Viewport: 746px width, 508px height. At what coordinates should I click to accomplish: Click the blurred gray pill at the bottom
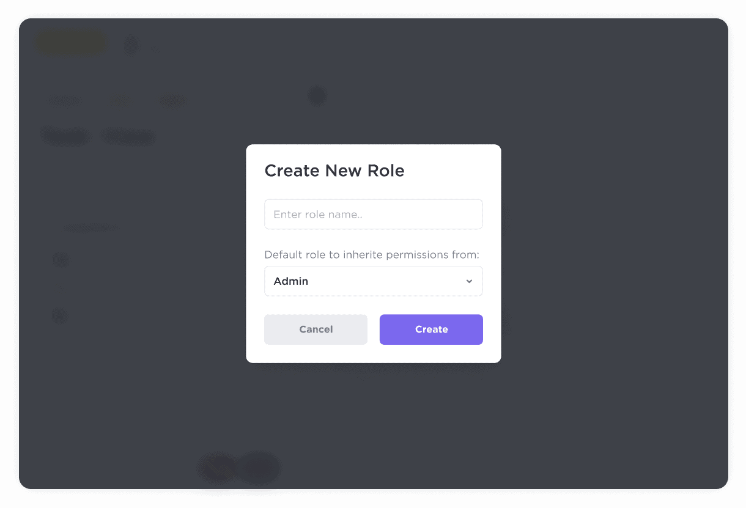tap(259, 468)
